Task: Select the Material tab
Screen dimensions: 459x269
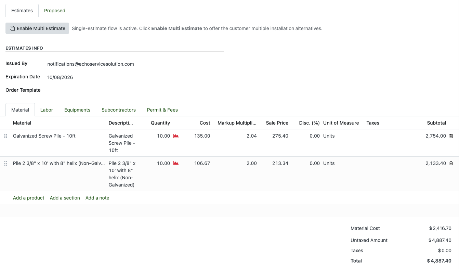Action: tap(20, 110)
